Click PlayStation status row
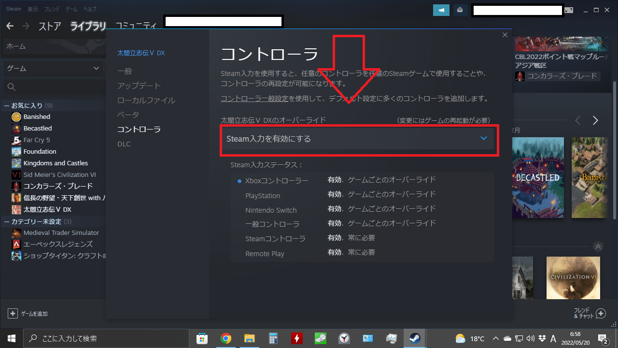This screenshot has width=618, height=348. point(362,195)
